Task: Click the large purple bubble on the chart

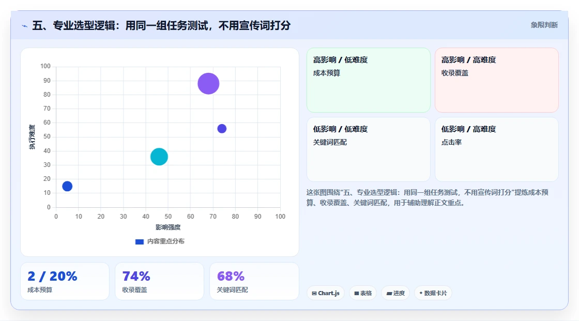Action: 208,84
